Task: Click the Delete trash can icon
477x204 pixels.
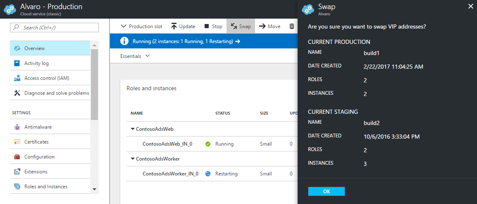Action: tap(291, 26)
